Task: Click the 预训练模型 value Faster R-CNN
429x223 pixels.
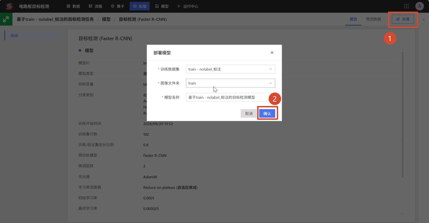Action: [x=155, y=155]
